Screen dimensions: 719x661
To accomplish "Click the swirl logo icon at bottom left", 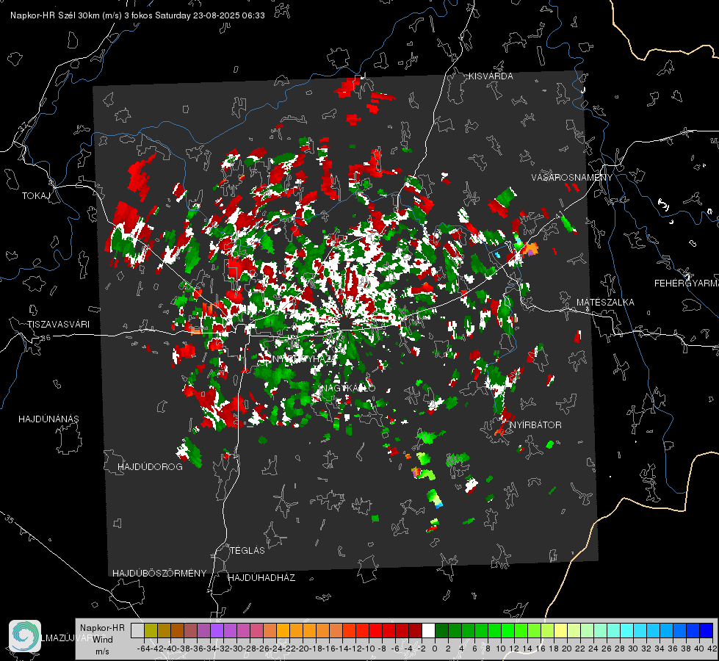I will [25, 636].
